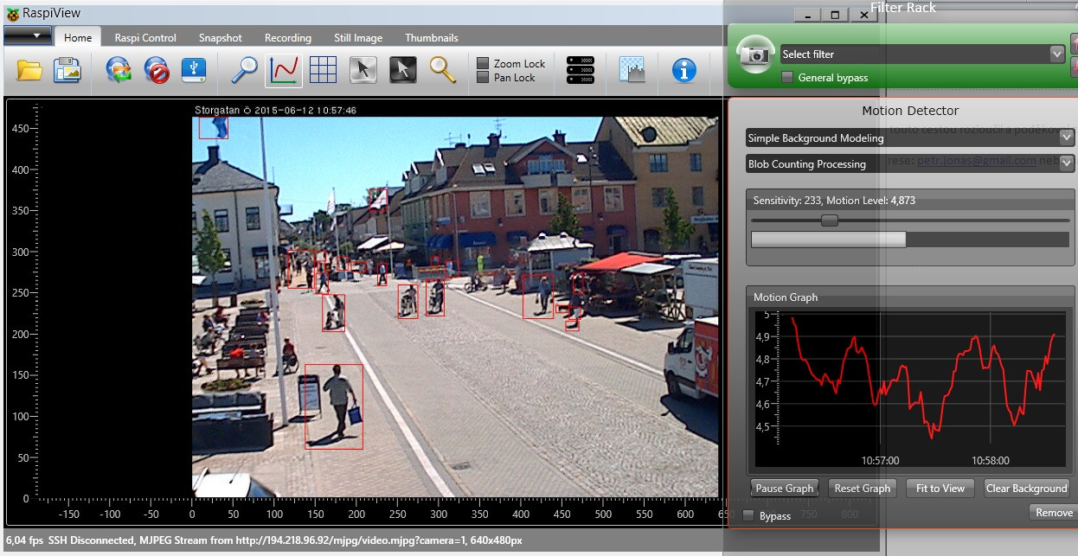Click the 10:58:00 graph time label
The height and width of the screenshot is (556, 1078).
pos(991,461)
